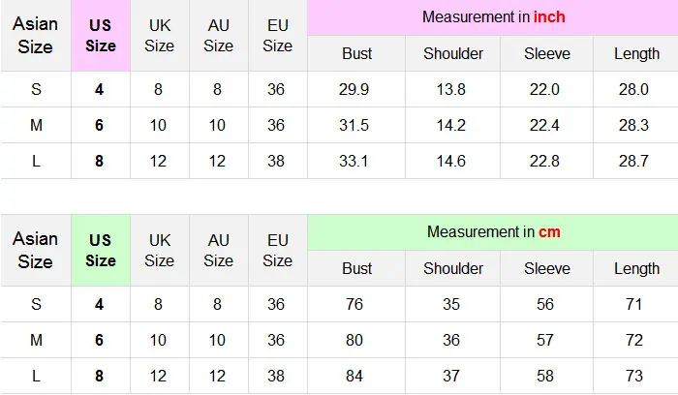678x395 pixels.
Task: Select the sleeve value 57
Action: click(x=546, y=341)
